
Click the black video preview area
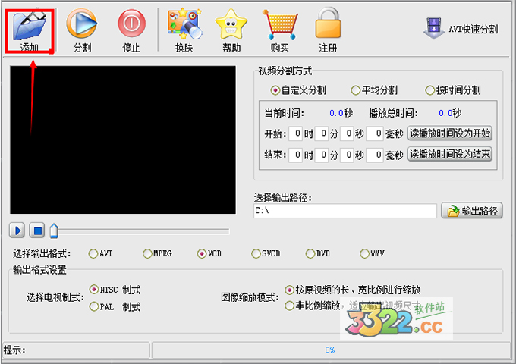pyautogui.click(x=123, y=140)
